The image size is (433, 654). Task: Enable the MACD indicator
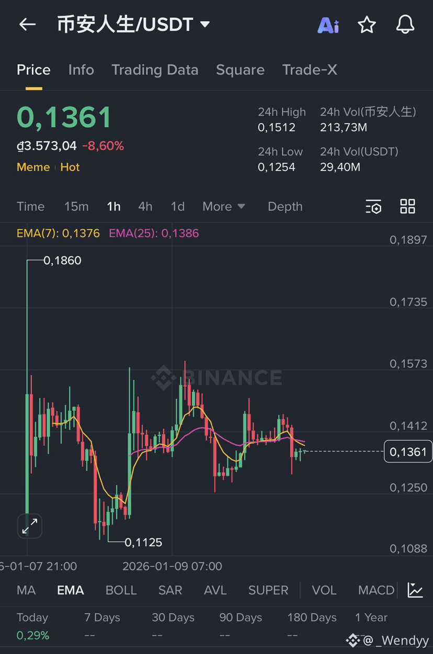coord(376,590)
